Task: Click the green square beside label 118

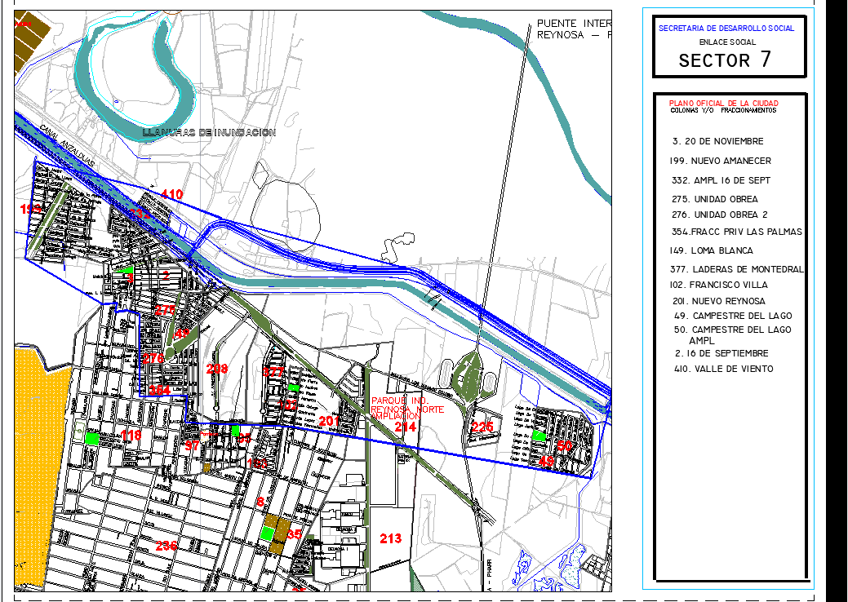Action: tap(92, 437)
